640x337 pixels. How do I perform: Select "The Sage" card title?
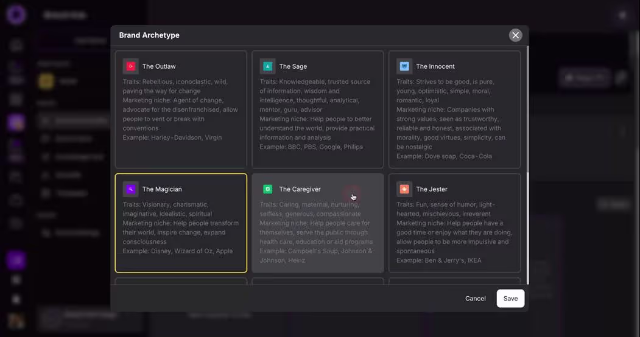click(x=293, y=66)
